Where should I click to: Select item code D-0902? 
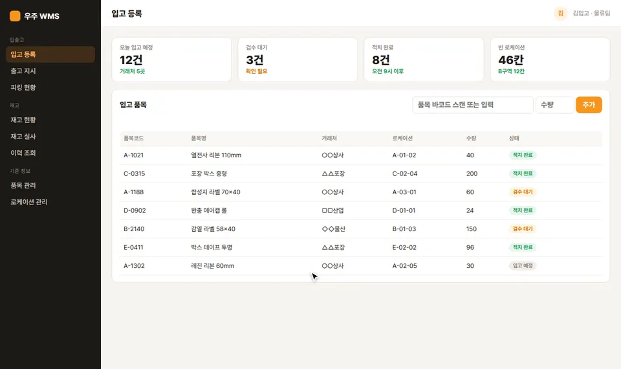coord(135,210)
